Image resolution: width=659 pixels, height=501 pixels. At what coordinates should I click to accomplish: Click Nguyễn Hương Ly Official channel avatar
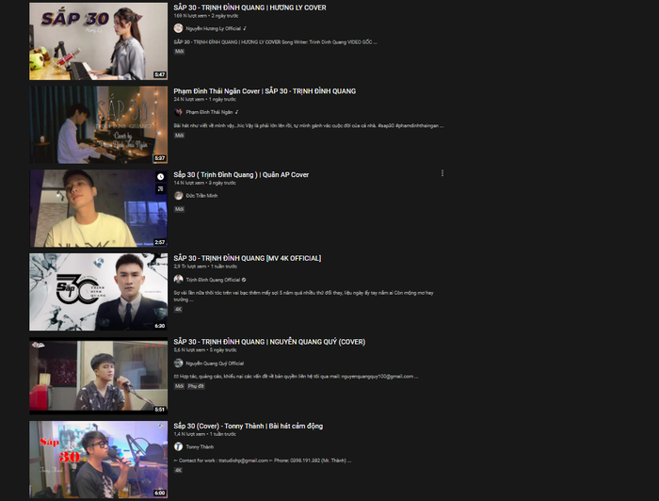click(x=178, y=28)
